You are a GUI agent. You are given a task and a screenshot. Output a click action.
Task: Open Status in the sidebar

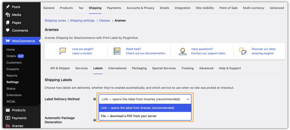pyautogui.click(x=11, y=89)
